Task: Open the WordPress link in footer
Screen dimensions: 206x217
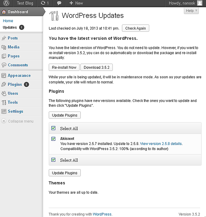Action: 102,214
